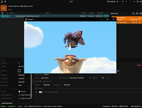
Task: Click the Duration 10:34.567 field in the properties
Action: pos(21,79)
